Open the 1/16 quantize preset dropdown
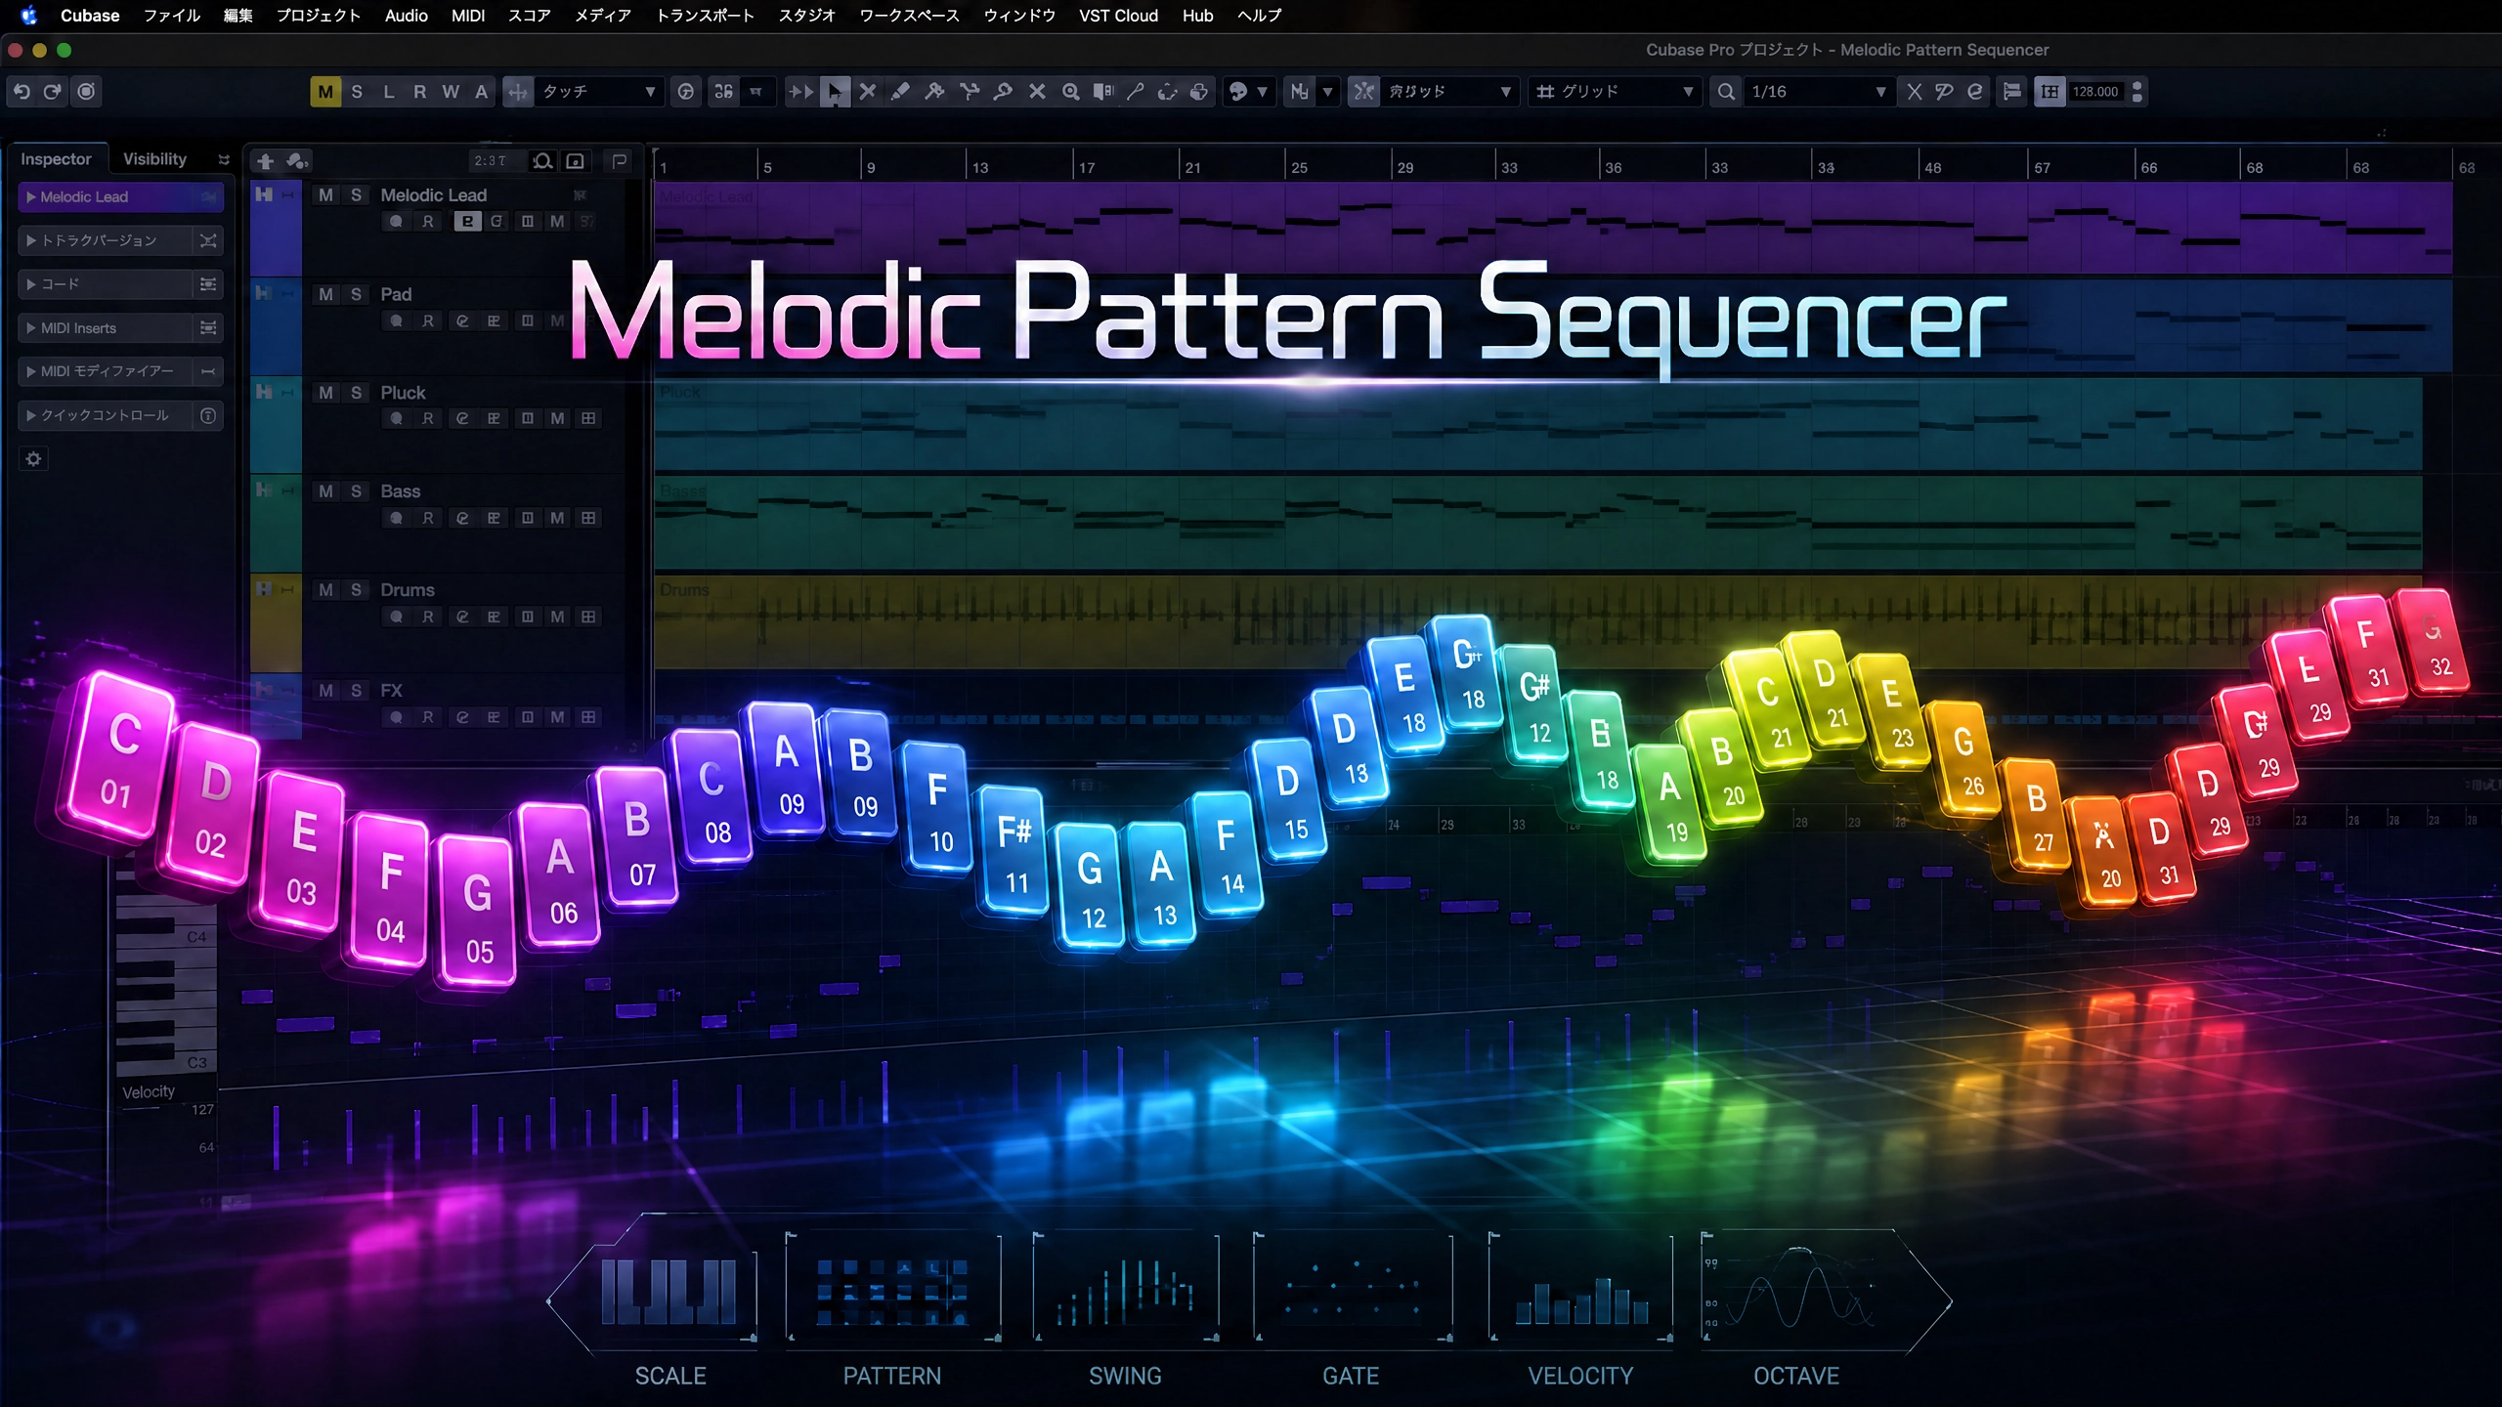 tap(1818, 92)
